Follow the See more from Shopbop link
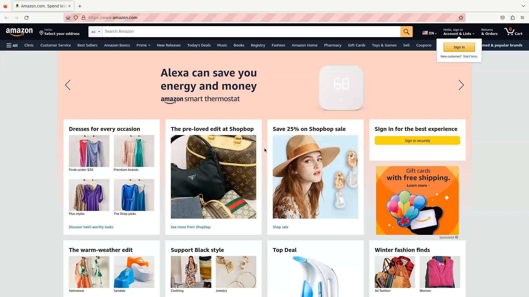 [x=190, y=227]
